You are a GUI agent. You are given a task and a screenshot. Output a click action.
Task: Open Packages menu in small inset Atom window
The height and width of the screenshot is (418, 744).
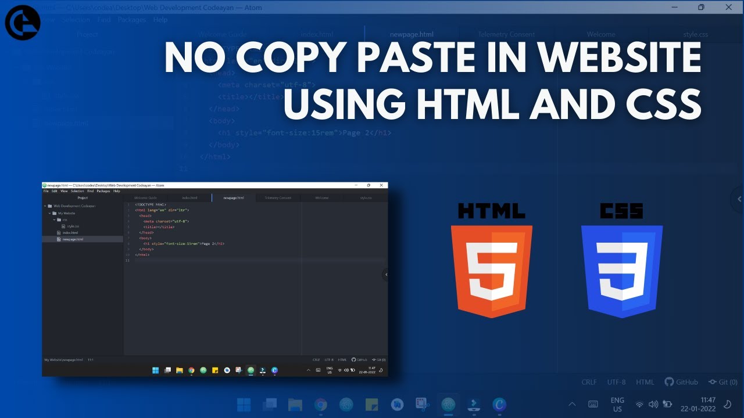pos(103,191)
